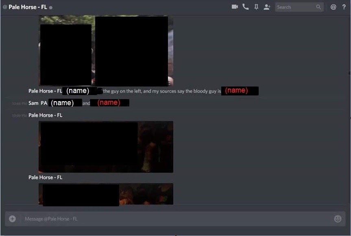Open the emoji picker smiley icon
This screenshot has width=351, height=236.
point(338,219)
